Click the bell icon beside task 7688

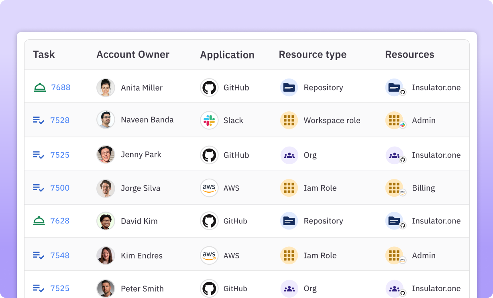39,87
